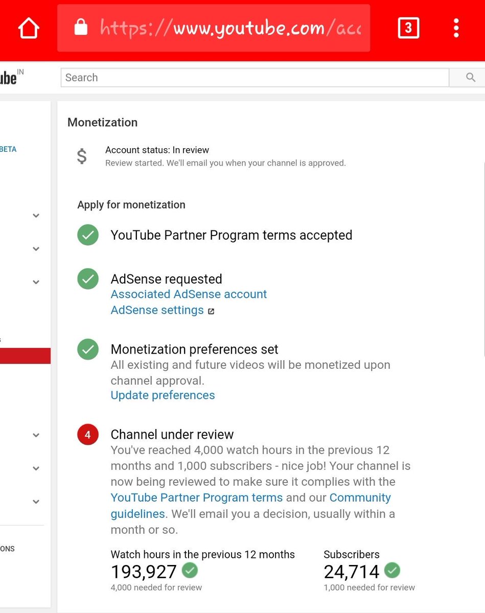Expand the first sidebar chevron
Screen dimensions: 485x613
36,216
